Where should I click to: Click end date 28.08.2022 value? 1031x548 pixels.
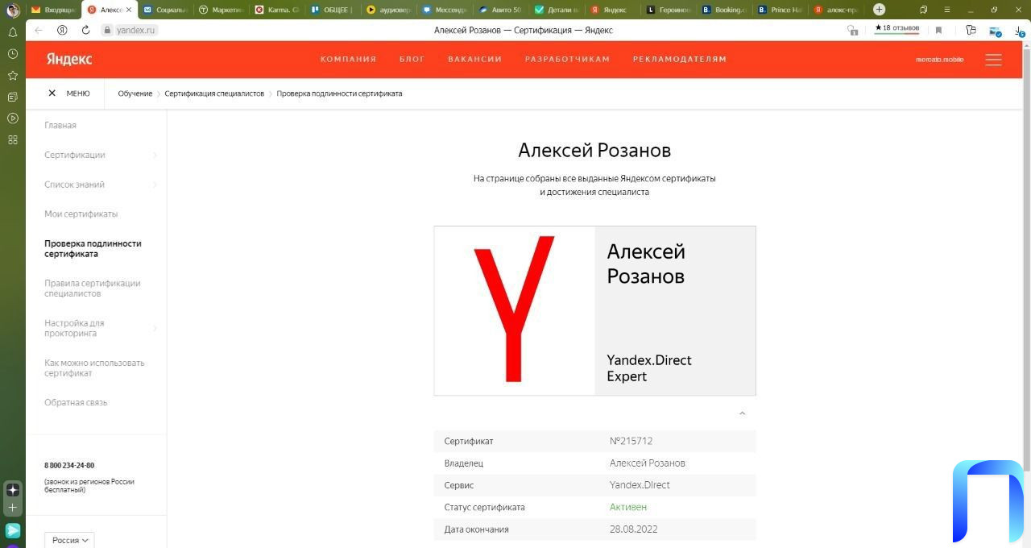(x=634, y=529)
